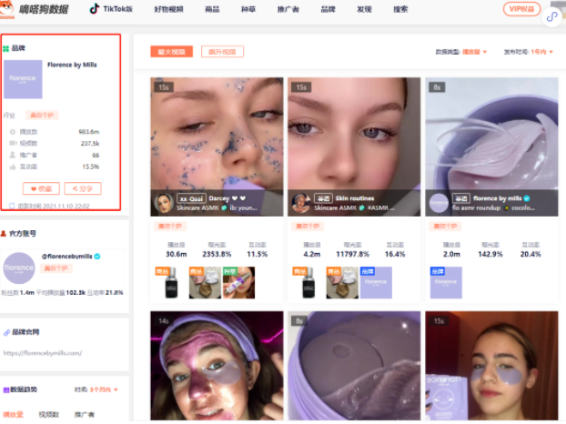Open the 发布时间 1年内 dropdown
This screenshot has height=424, width=566.
541,52
